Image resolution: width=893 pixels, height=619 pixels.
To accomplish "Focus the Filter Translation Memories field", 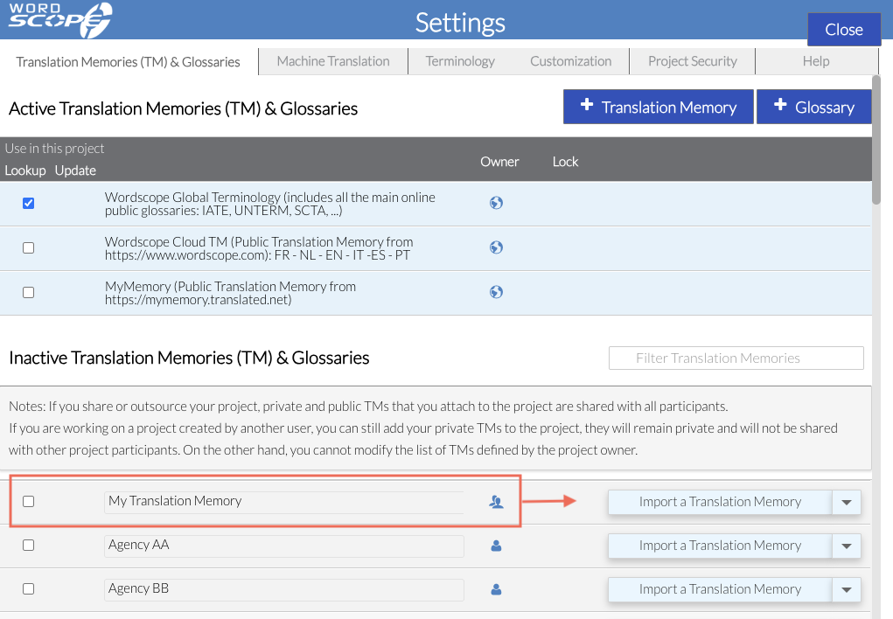I will pyautogui.click(x=736, y=358).
